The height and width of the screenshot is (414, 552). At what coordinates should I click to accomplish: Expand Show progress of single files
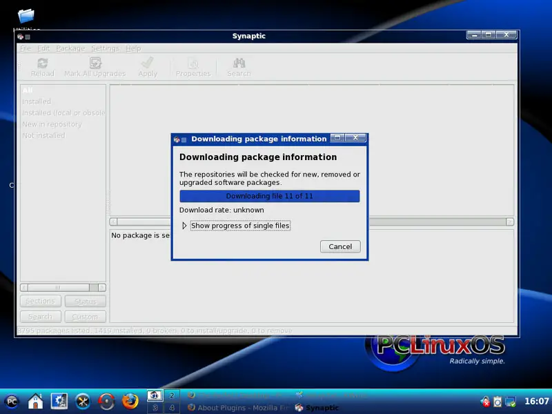(x=184, y=226)
